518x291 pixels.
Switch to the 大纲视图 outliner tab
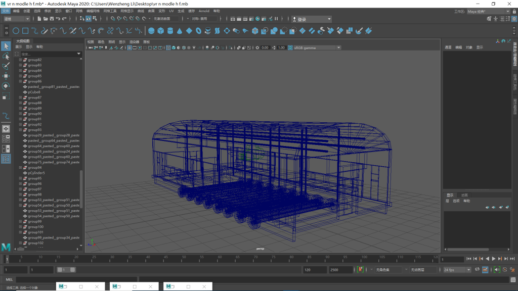pos(23,41)
